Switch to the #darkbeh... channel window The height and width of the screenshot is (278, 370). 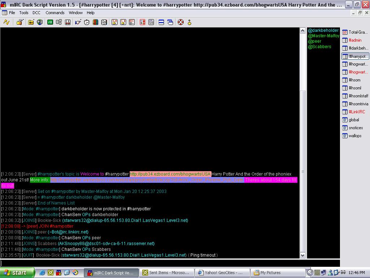pos(355,48)
